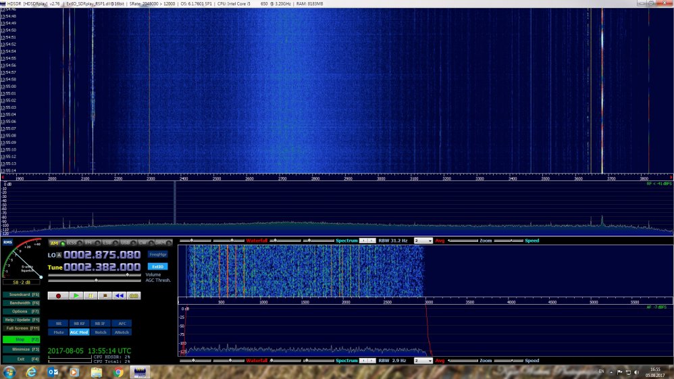Open the AF Avg dropdown next to RBW 2.9 Hz
The width and height of the screenshot is (674, 379).
(x=423, y=361)
